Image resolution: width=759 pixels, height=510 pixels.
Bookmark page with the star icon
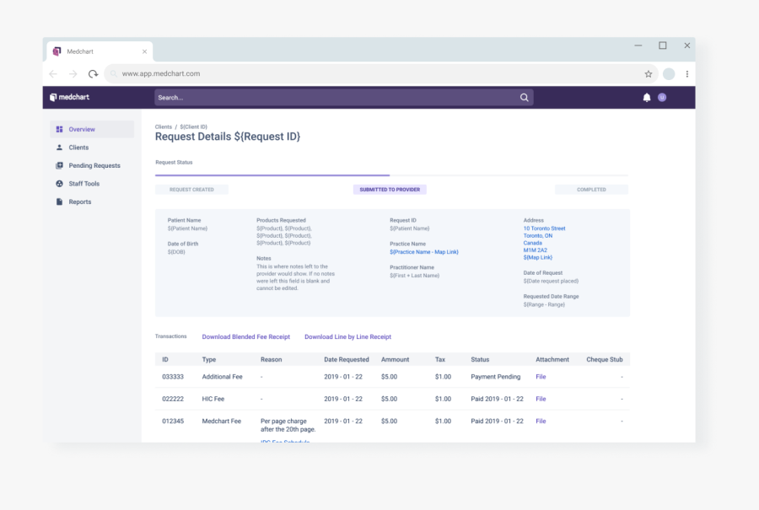point(649,74)
